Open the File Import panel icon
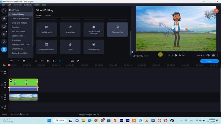This screenshot has width=221, height=124. pos(4,11)
